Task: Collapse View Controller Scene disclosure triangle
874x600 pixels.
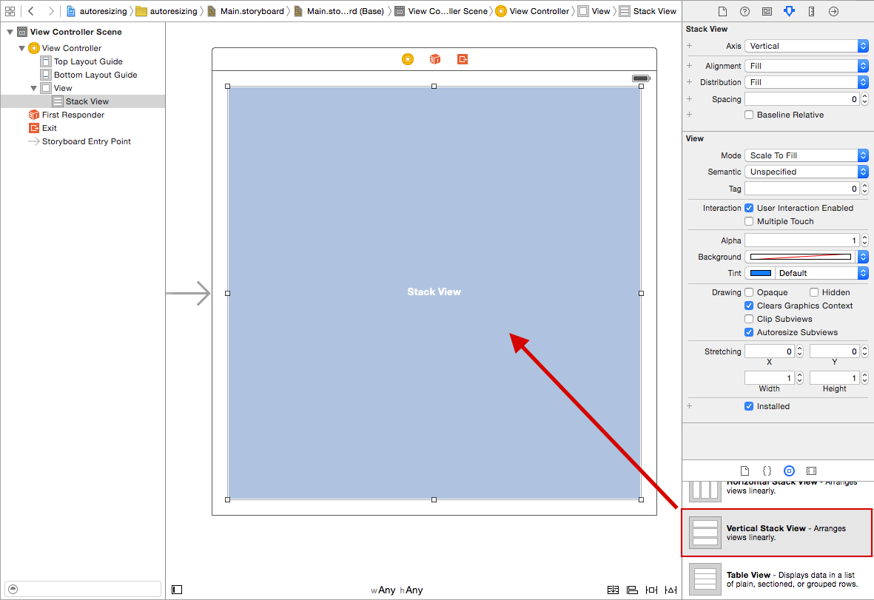Action: coord(10,33)
